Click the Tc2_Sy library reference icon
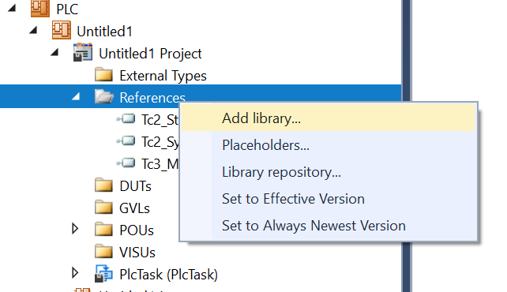The height and width of the screenshot is (292, 507). click(126, 140)
